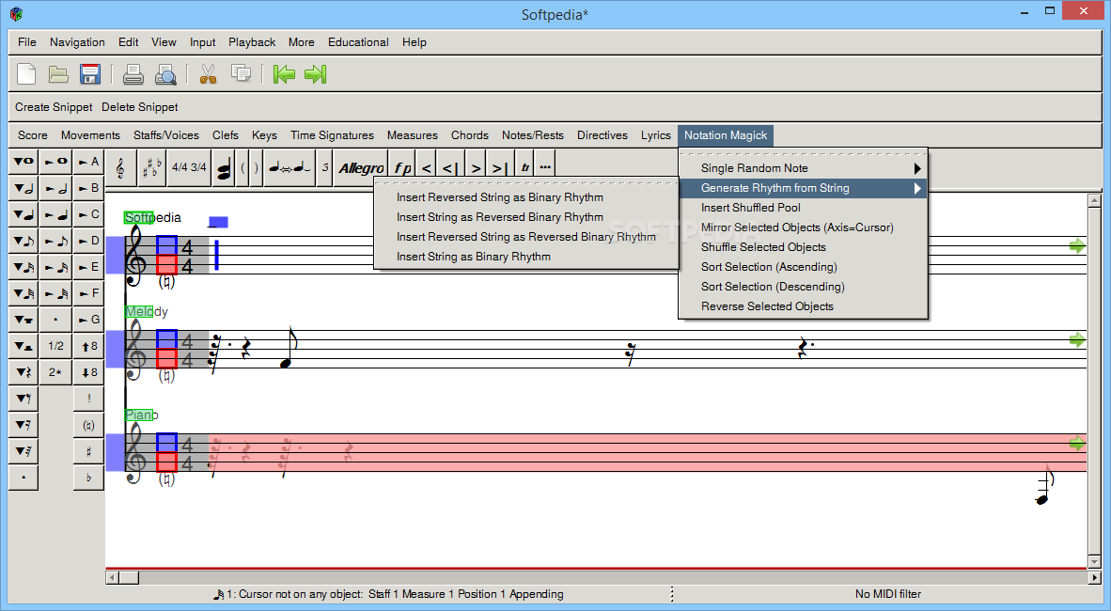Click the sharp accidental palette button
The image size is (1111, 611).
coord(88,451)
